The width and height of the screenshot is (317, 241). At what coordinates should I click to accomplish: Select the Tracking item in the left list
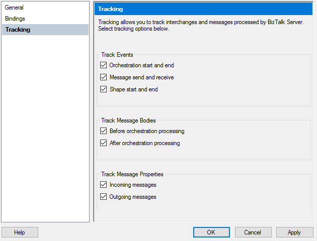point(18,30)
